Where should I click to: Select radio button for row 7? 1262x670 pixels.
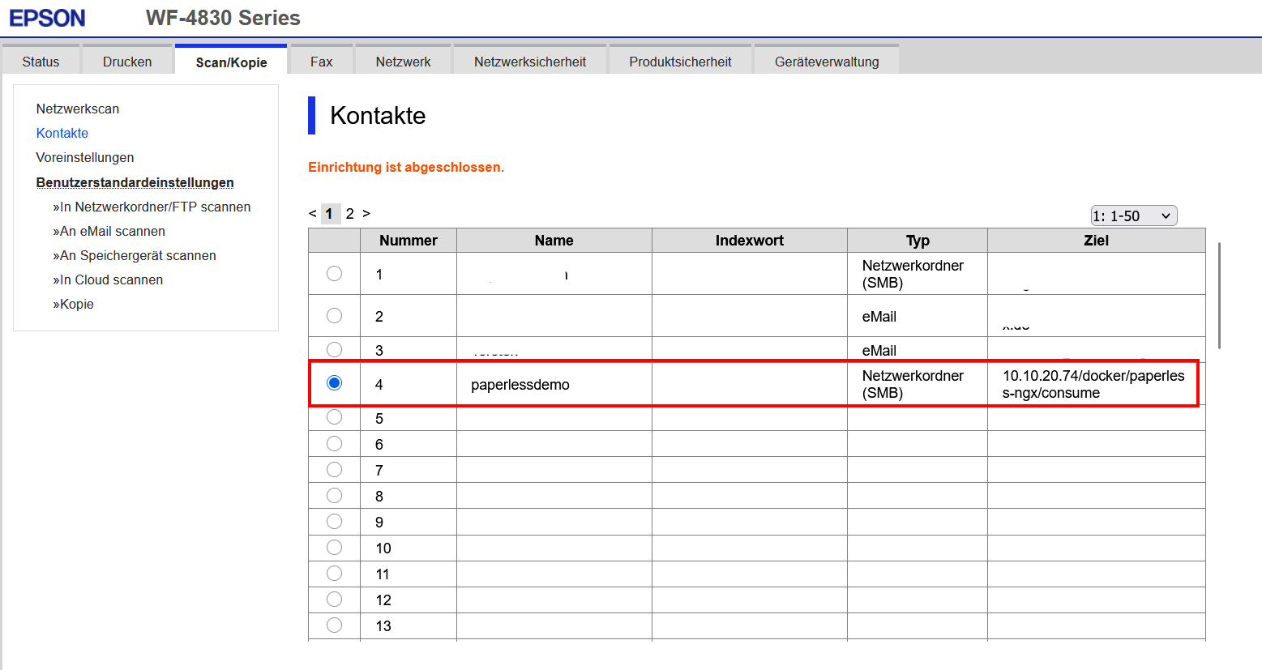pyautogui.click(x=334, y=470)
